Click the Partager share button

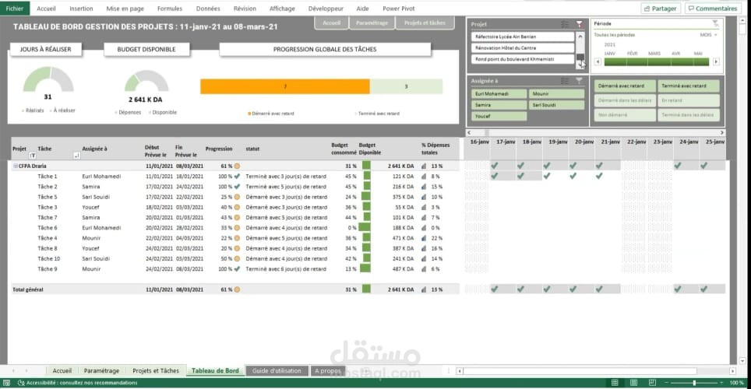(661, 9)
